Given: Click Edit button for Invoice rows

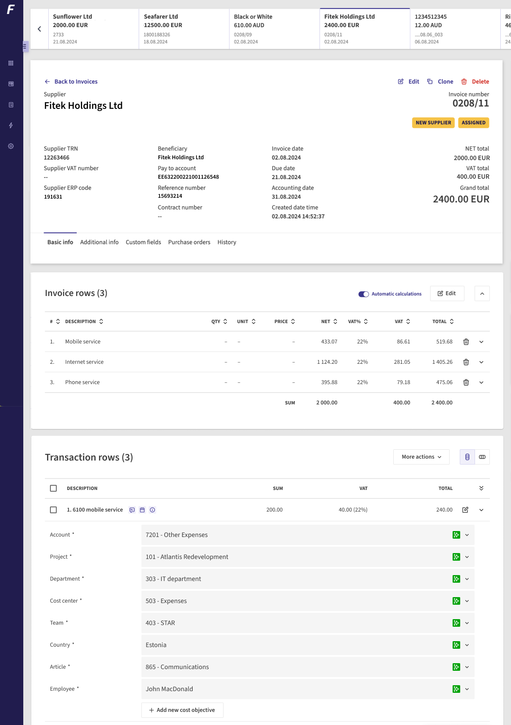Looking at the screenshot, I should (x=447, y=293).
